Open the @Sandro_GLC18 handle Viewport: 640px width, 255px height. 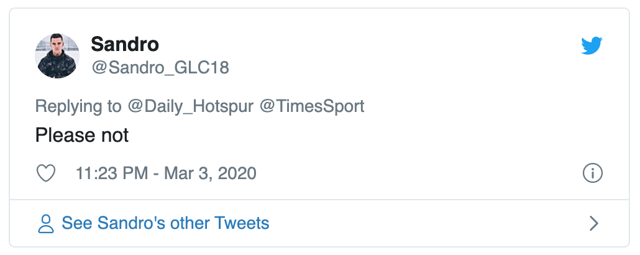coord(160,67)
